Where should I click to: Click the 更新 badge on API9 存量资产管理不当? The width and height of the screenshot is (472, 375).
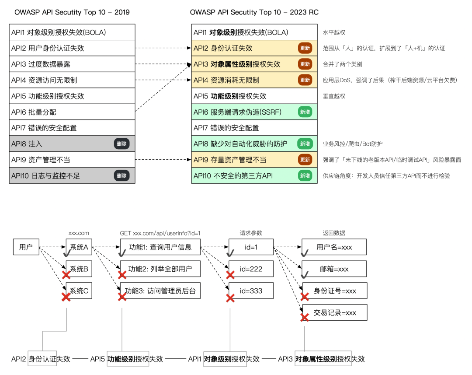tap(305, 160)
